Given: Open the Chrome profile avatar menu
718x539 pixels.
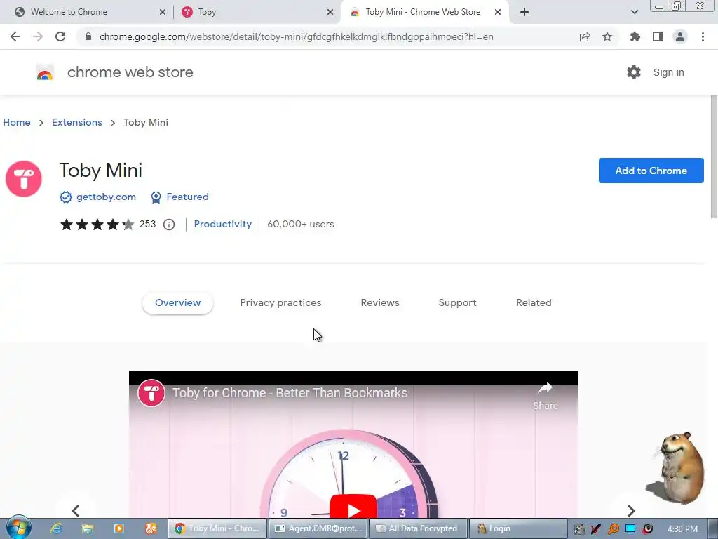Looking at the screenshot, I should 680,36.
